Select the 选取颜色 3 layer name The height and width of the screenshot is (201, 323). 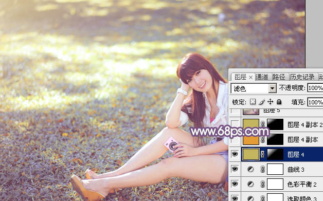point(302,198)
